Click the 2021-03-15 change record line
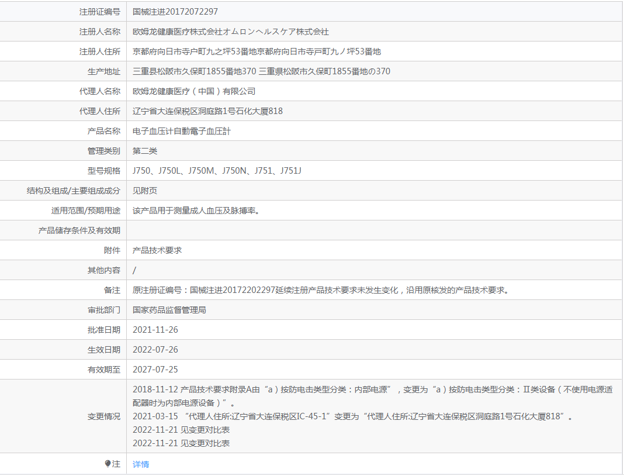The height and width of the screenshot is (476, 624). 352,416
